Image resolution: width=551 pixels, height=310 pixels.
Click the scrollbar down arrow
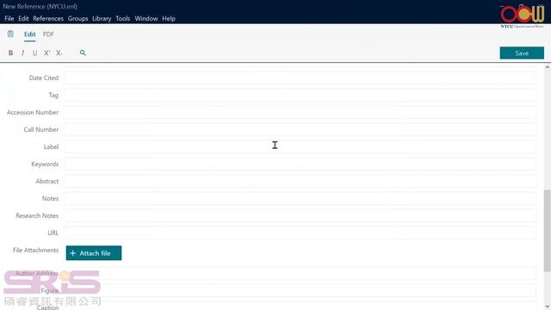point(548,307)
